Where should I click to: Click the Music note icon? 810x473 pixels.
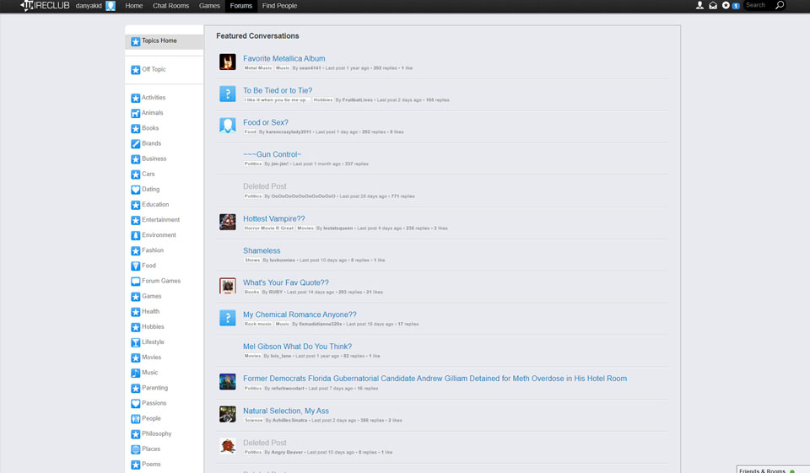pyautogui.click(x=135, y=373)
